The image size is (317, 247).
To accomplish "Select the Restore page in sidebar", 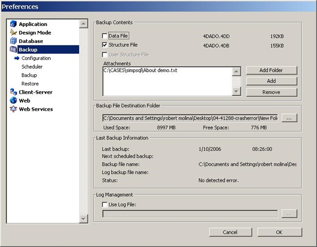I will coord(30,84).
